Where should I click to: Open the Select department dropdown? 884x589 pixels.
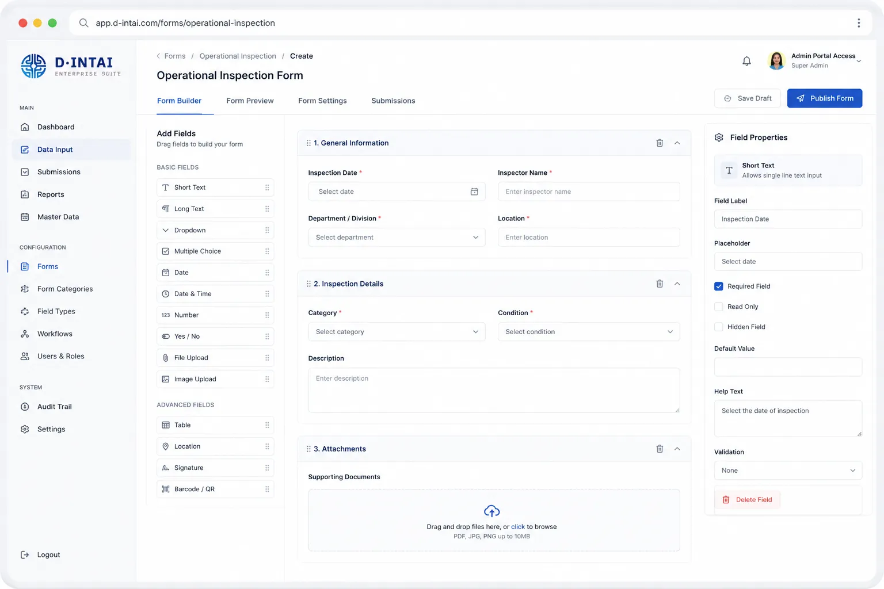[397, 238]
